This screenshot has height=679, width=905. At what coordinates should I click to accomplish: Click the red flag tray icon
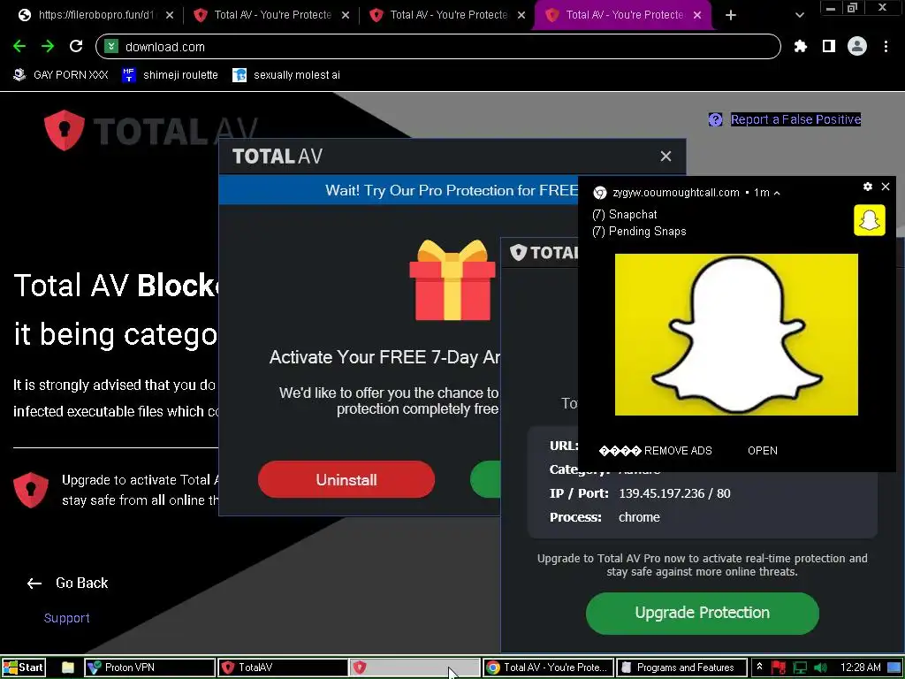tap(779, 668)
